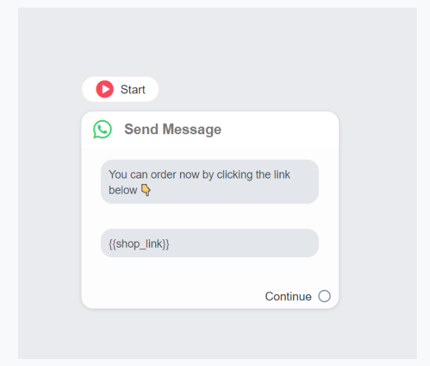The height and width of the screenshot is (366, 430).
Task: Select the "Send Message" node title
Action: 172,129
